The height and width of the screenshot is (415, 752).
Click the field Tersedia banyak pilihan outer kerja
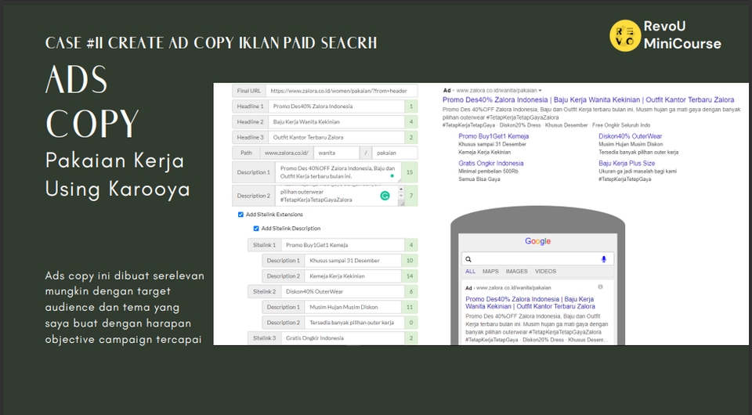pos(355,323)
